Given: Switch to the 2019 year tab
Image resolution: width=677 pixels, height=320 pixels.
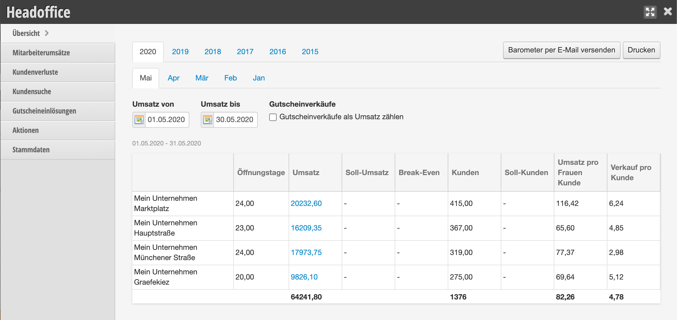Looking at the screenshot, I should (x=180, y=52).
